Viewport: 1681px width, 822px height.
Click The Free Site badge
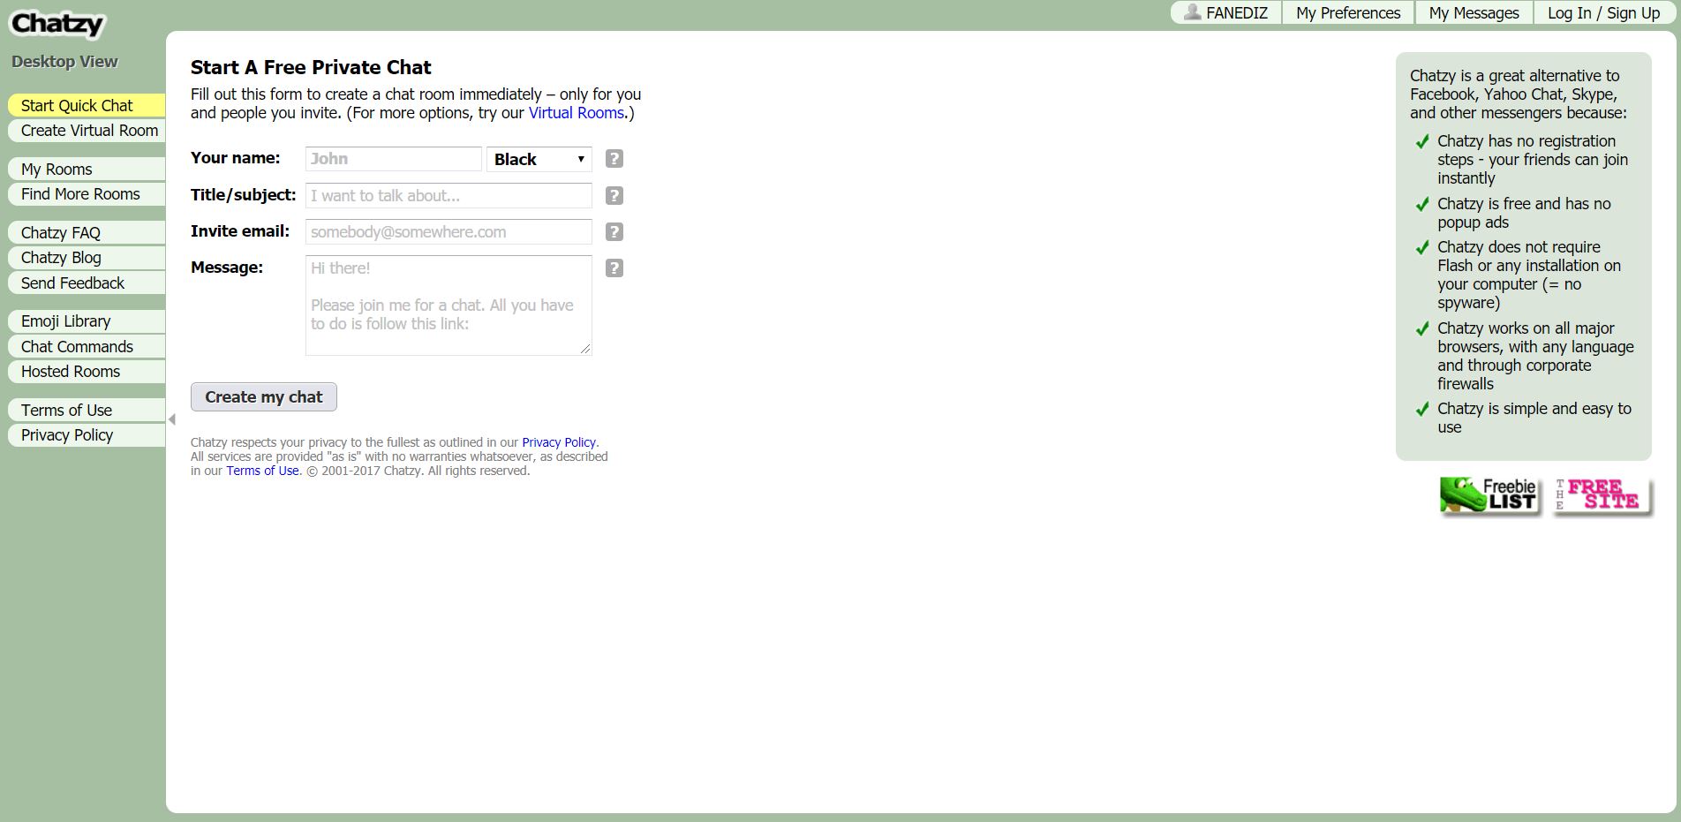click(x=1602, y=495)
